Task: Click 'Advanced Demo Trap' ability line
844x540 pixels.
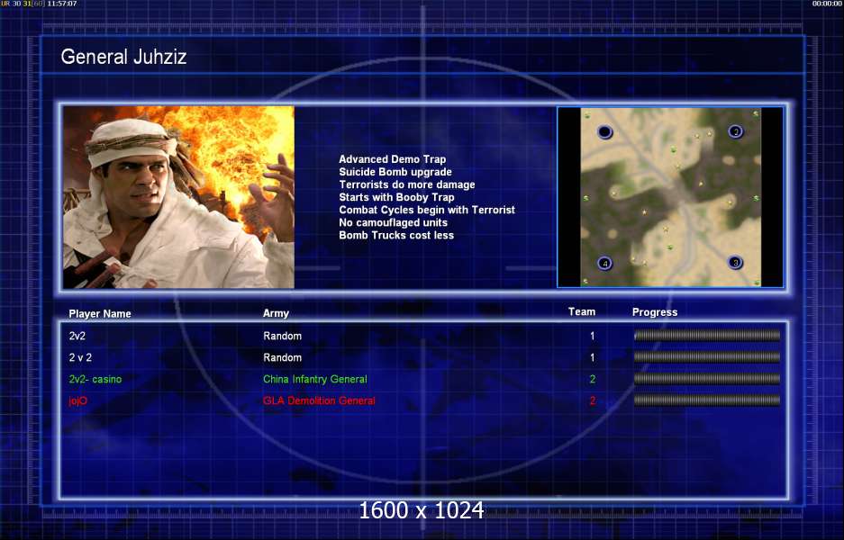Action: tap(393, 159)
